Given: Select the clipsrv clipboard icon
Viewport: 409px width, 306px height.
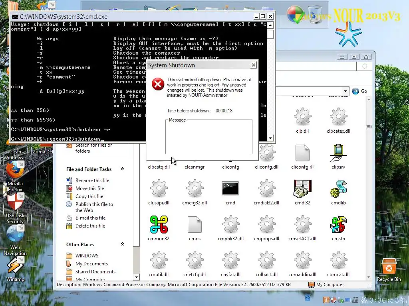Looking at the screenshot, I should (x=338, y=153).
